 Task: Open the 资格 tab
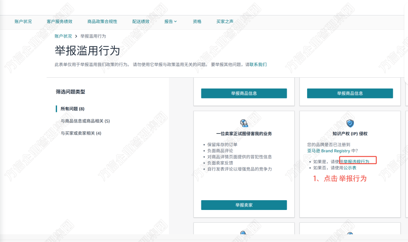tap(197, 21)
